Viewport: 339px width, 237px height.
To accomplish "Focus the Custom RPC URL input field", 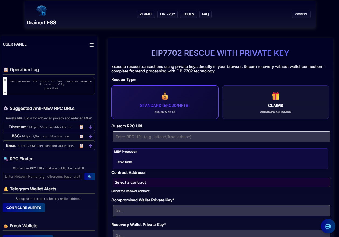I will point(222,137).
